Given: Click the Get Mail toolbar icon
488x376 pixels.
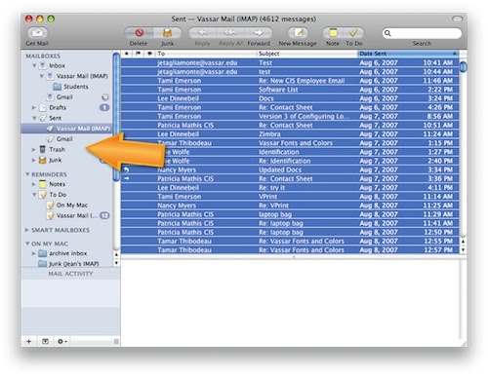Looking at the screenshot, I should (x=37, y=32).
